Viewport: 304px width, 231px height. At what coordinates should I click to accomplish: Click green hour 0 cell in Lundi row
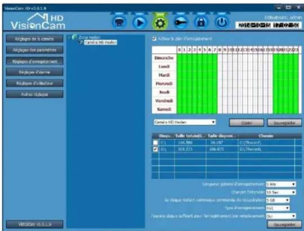(x=180, y=66)
